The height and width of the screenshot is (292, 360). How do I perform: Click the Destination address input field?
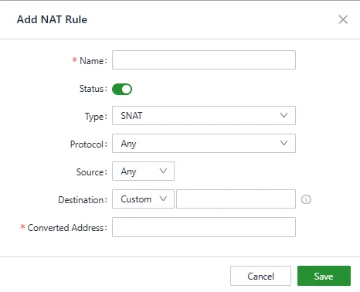coord(236,199)
